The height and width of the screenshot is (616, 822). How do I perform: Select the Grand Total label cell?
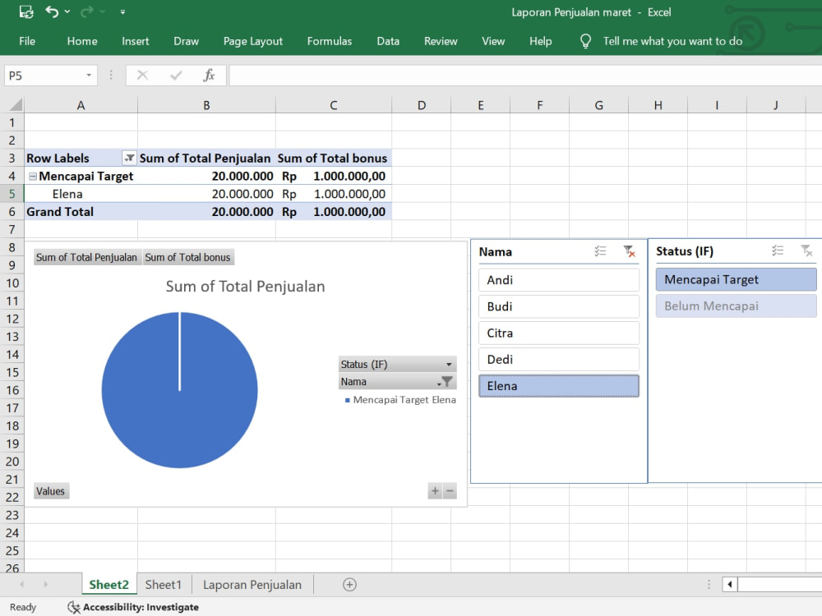click(81, 212)
